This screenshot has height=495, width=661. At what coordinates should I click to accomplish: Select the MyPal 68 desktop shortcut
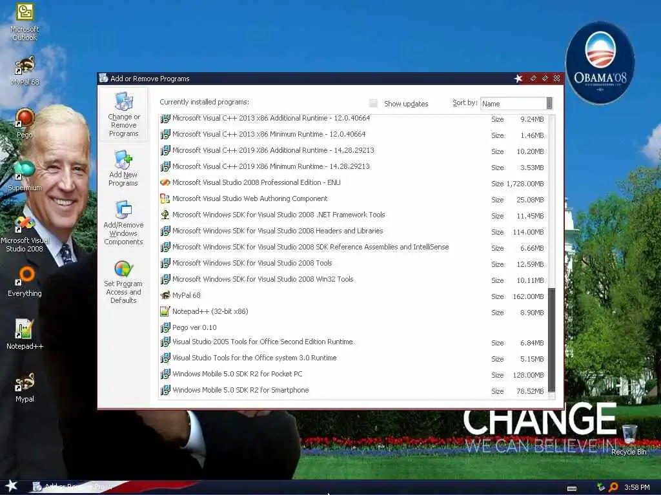25,70
